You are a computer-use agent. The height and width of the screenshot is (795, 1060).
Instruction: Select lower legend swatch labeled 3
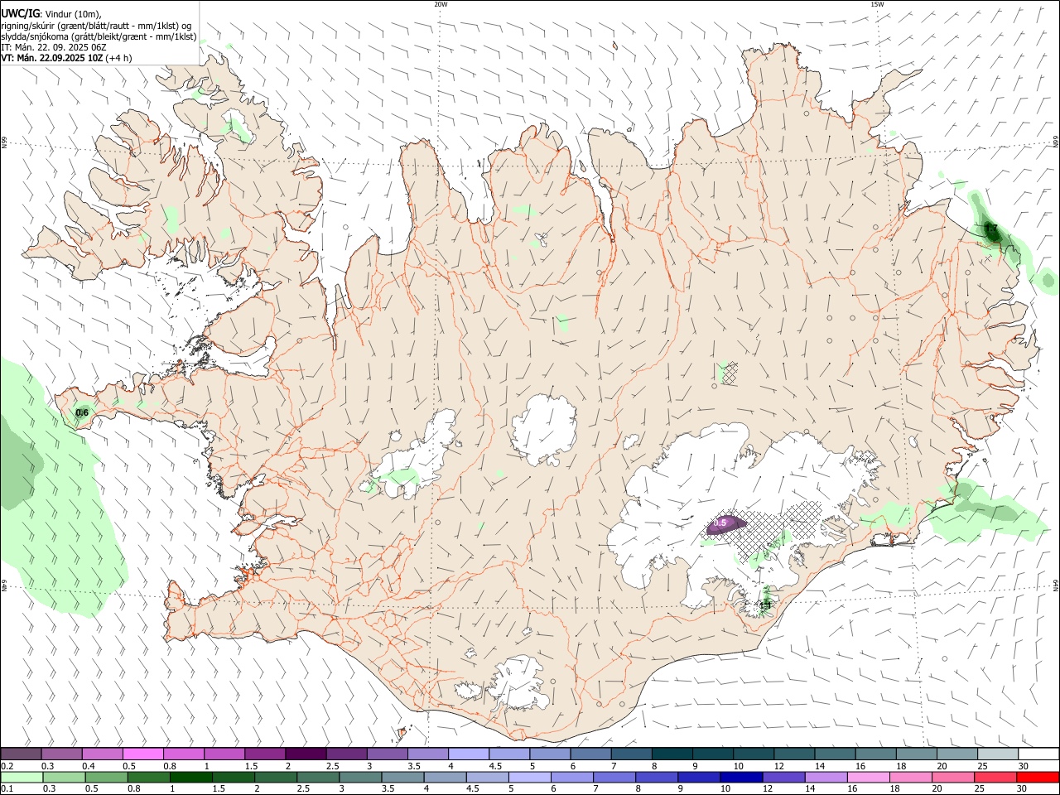coord(360,777)
